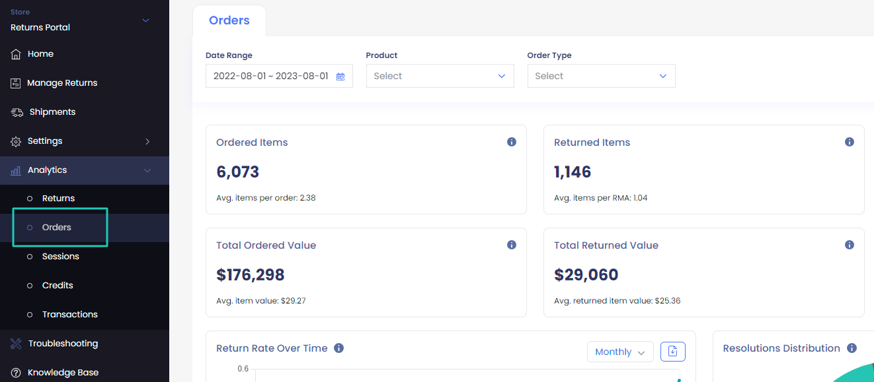Click the export icon on Return Rate chart
The height and width of the screenshot is (382, 874).
pyautogui.click(x=672, y=352)
